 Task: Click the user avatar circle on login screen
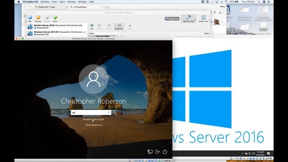click(x=94, y=79)
